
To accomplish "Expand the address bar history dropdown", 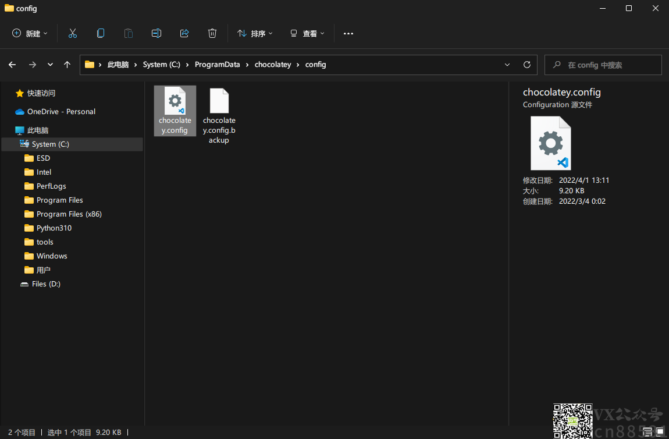I will tap(507, 65).
